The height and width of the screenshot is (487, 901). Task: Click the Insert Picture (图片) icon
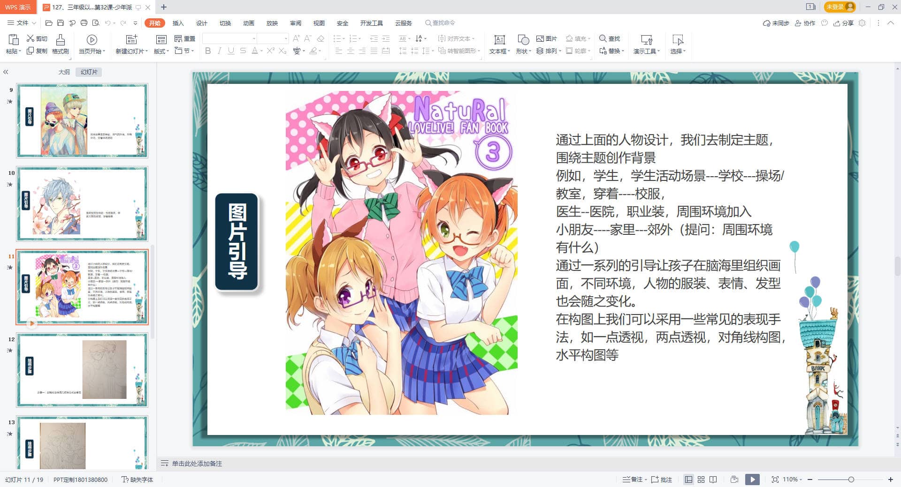click(540, 38)
